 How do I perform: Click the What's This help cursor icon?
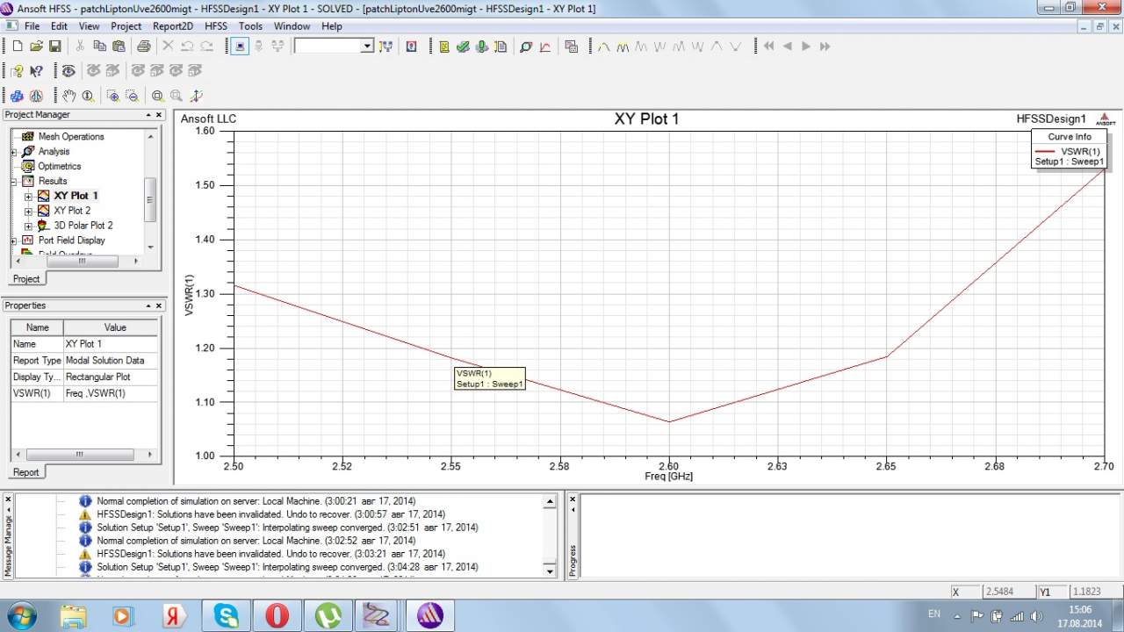(x=36, y=71)
